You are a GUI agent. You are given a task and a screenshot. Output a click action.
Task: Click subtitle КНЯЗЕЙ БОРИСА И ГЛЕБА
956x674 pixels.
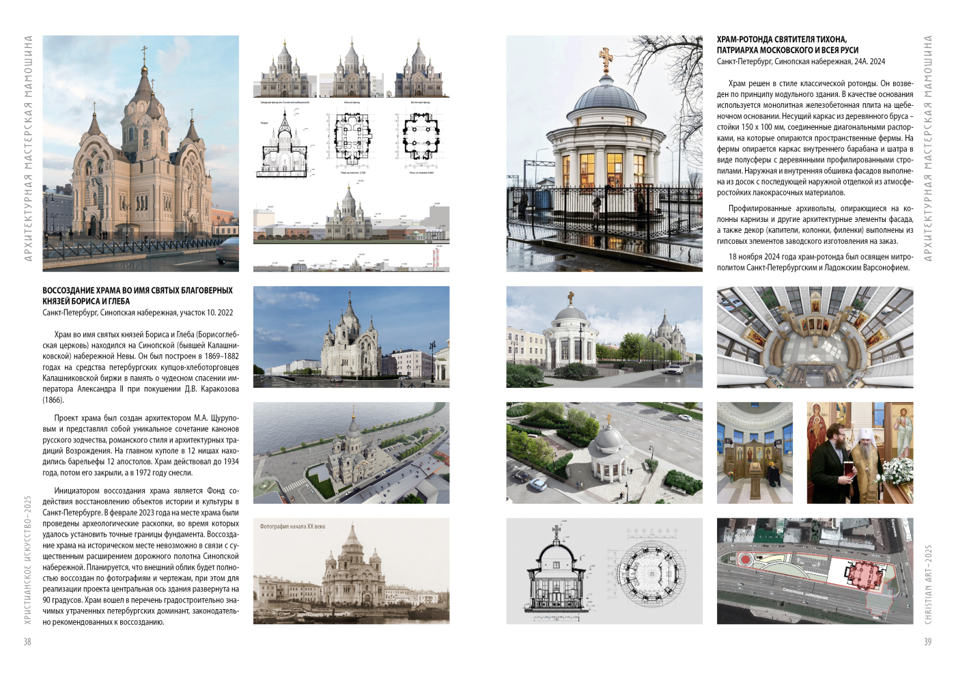coord(86,301)
